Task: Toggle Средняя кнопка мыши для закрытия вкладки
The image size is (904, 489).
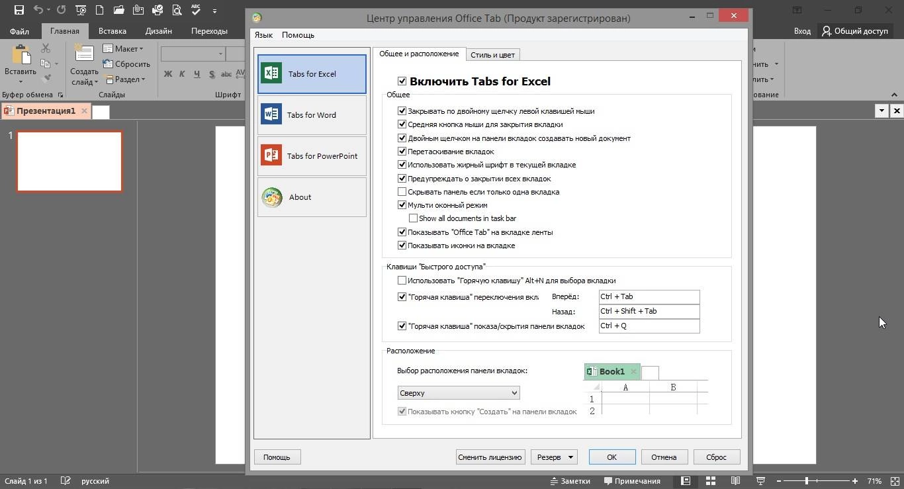Action: coord(402,124)
